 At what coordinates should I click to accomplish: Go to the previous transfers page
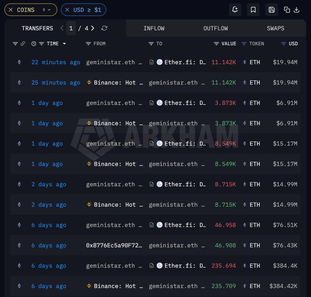pyautogui.click(x=62, y=28)
